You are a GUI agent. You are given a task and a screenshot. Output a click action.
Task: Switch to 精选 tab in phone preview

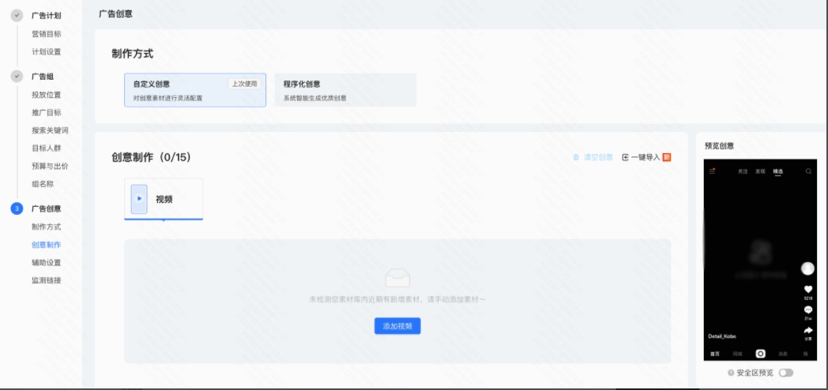click(x=778, y=171)
